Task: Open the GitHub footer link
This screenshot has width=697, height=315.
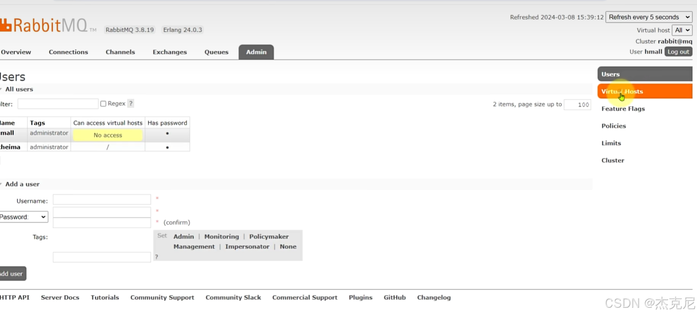Action: pos(395,297)
